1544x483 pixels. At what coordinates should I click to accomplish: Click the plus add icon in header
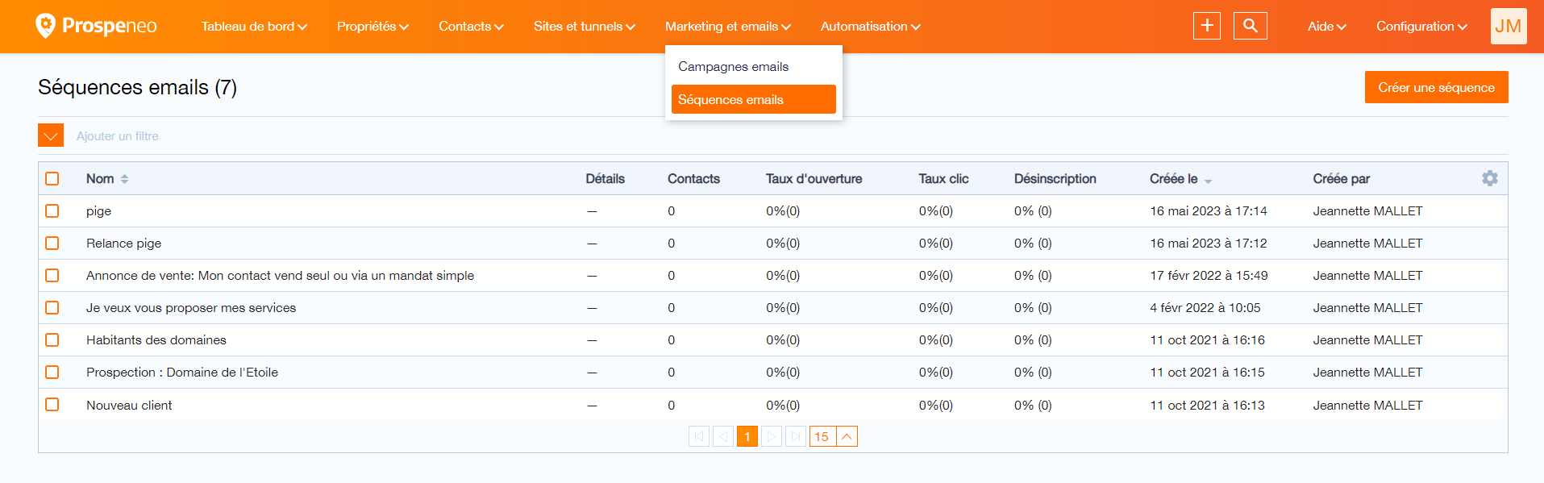click(1207, 26)
